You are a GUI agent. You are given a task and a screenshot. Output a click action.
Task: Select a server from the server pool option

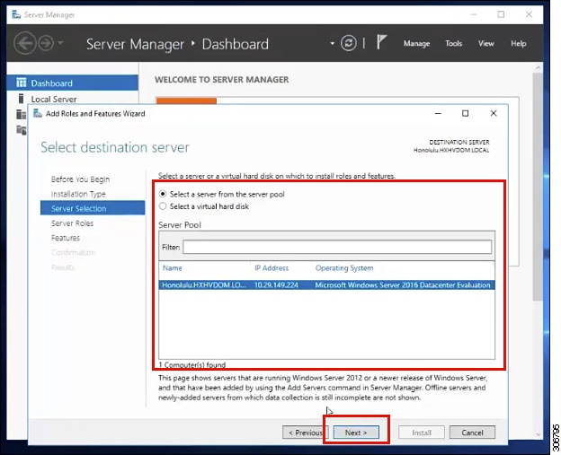coord(163,194)
